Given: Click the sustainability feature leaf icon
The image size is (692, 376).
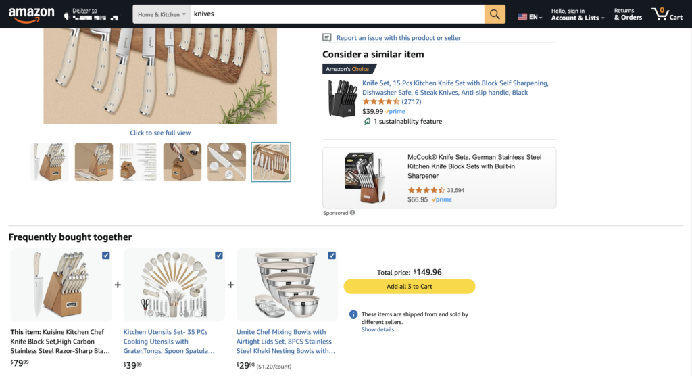Looking at the screenshot, I should pos(367,122).
